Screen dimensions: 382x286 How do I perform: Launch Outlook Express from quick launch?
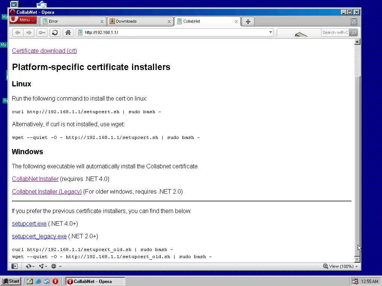click(47, 282)
